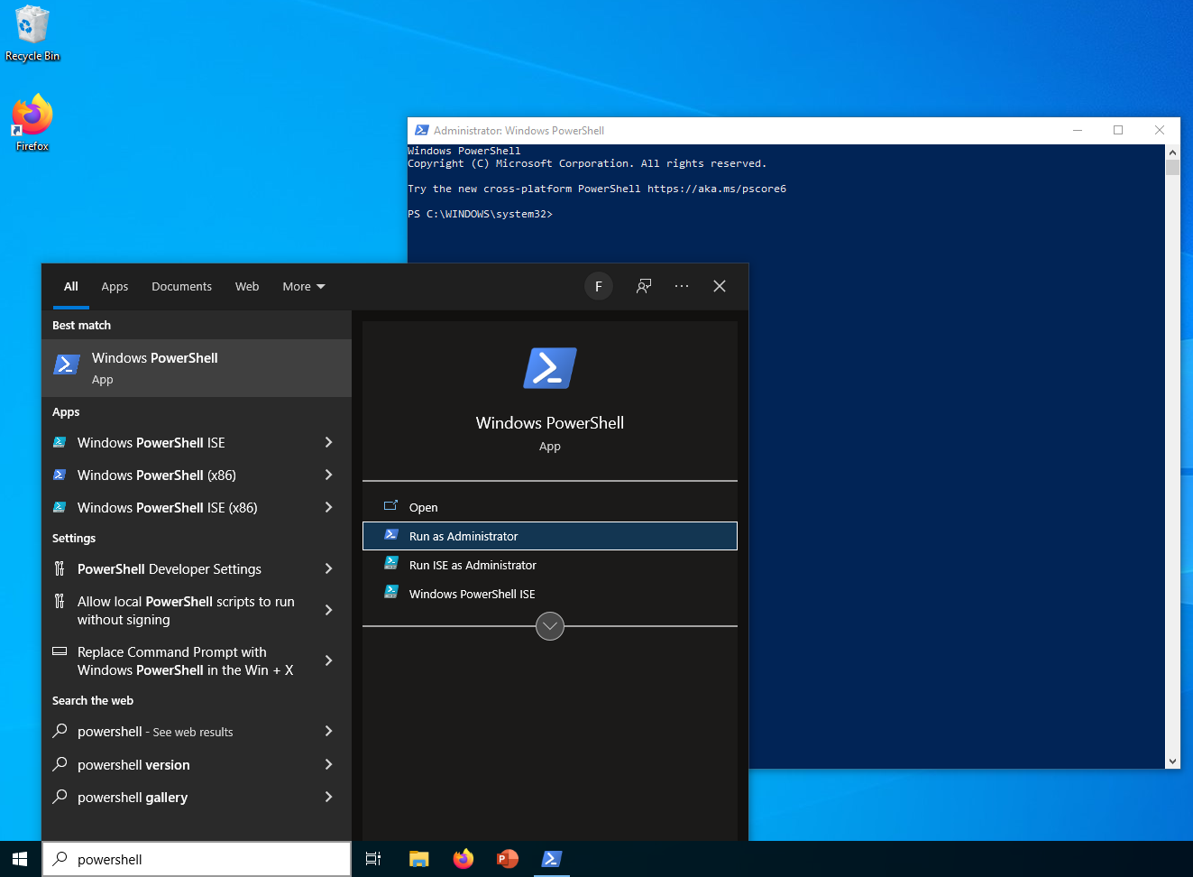The height and width of the screenshot is (877, 1193).
Task: Click the Windows PowerShell (x86) row icon
Action: 60,475
